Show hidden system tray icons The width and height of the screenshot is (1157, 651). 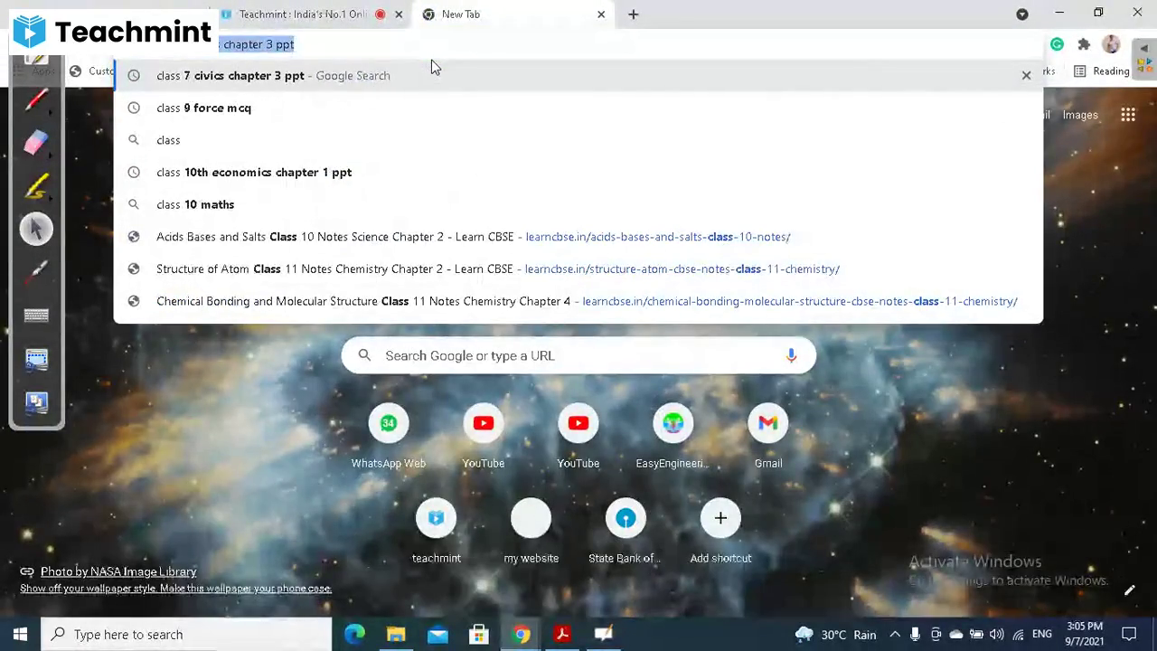click(x=895, y=635)
